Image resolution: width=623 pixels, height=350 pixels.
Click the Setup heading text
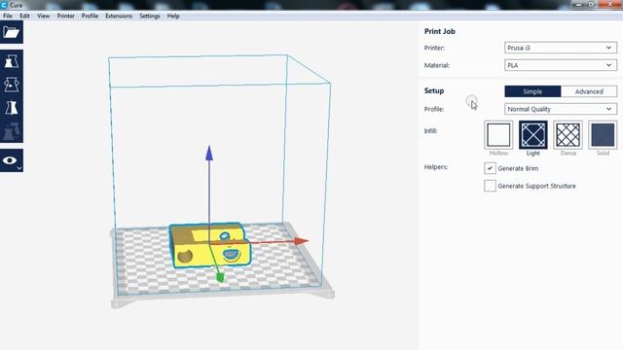[434, 90]
